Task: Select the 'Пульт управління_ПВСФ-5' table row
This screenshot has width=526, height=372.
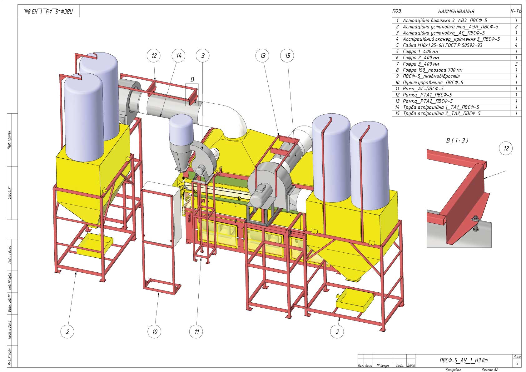Action: click(x=457, y=82)
